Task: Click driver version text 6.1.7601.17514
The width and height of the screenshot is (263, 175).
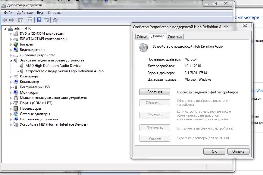Action: pos(196,73)
